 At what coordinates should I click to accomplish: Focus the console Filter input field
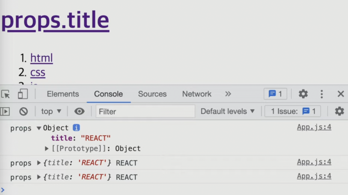coord(145,111)
